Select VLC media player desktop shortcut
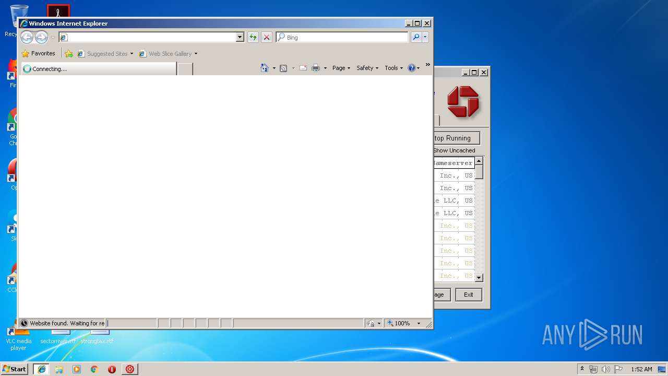The width and height of the screenshot is (668, 376). (x=18, y=339)
